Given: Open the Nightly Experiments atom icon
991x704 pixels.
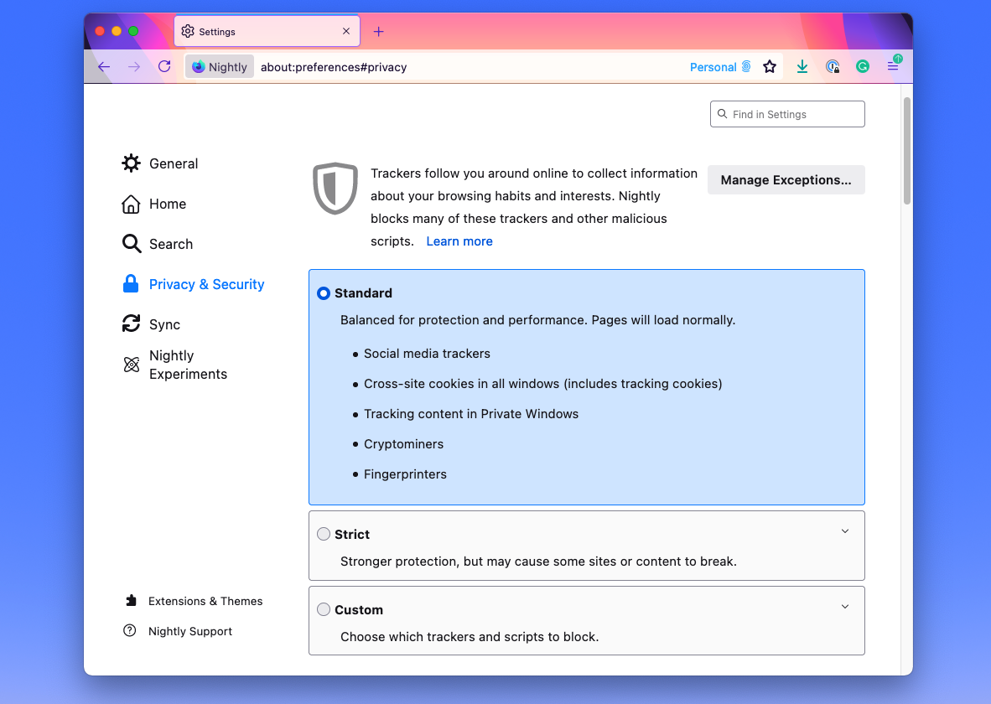Looking at the screenshot, I should (131, 365).
